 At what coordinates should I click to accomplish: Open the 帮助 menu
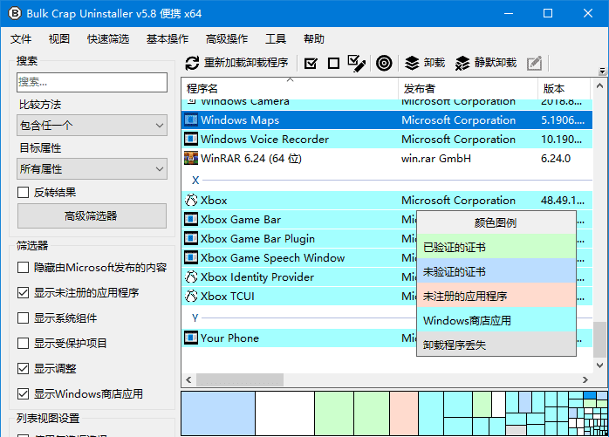[x=314, y=39]
